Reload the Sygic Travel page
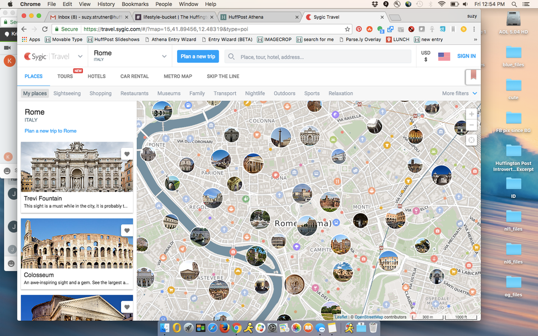The height and width of the screenshot is (336, 538). [45, 29]
